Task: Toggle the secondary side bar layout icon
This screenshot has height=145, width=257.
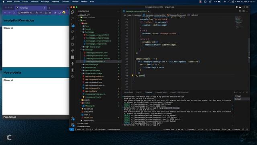Action: click(244, 7)
